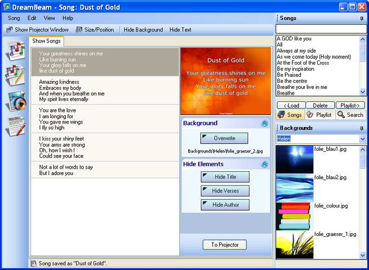Click the Delete button
The width and height of the screenshot is (369, 270).
[321, 106]
